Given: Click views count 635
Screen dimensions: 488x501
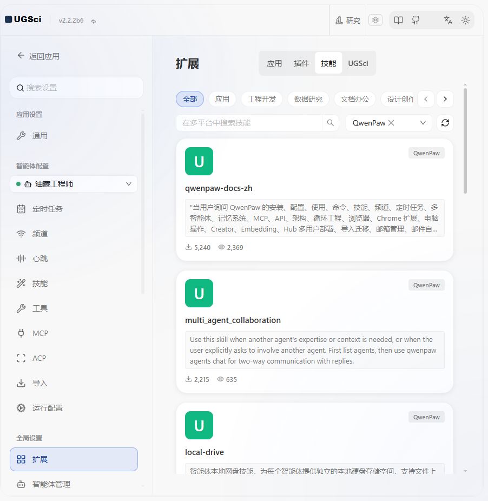Looking at the screenshot, I should click(x=227, y=379).
